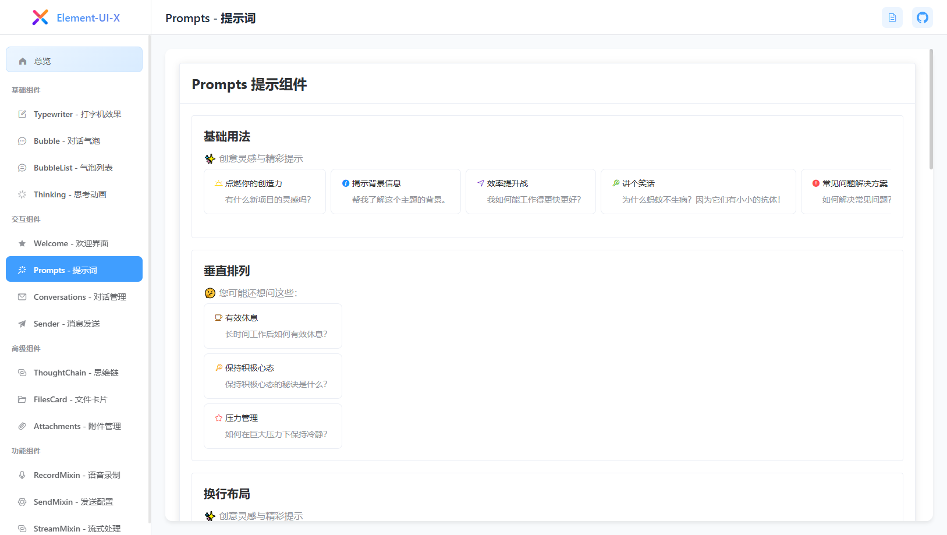The image size is (947, 535).
Task: Click the 点燃你的创造力 prompt card
Action: 265,191
